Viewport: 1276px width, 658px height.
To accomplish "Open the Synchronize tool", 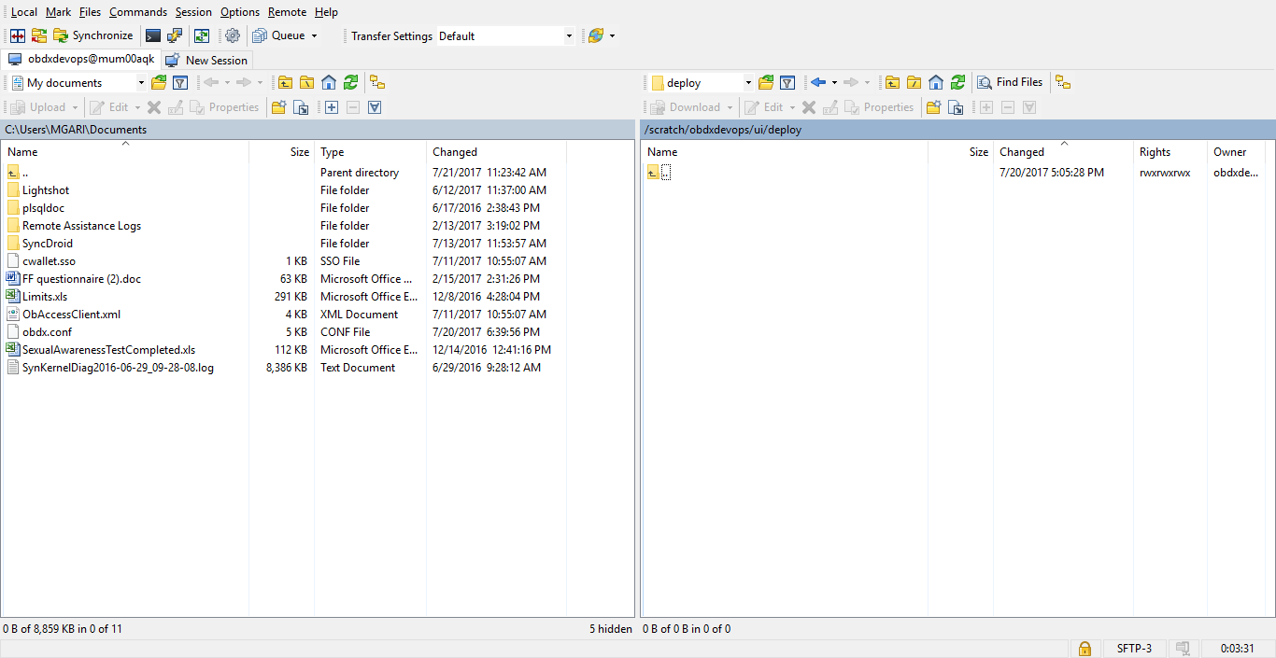I will click(93, 35).
